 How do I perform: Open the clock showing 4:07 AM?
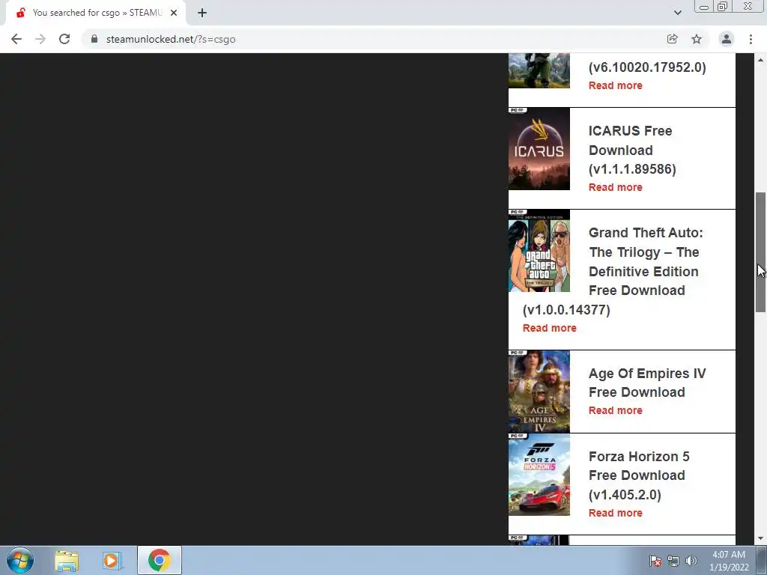coord(729,561)
